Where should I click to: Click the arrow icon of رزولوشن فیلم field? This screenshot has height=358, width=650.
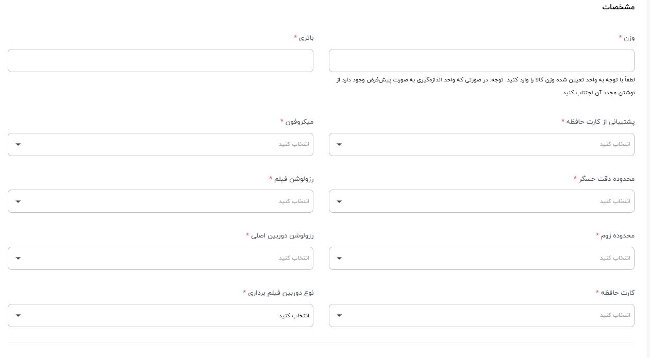pyautogui.click(x=18, y=201)
